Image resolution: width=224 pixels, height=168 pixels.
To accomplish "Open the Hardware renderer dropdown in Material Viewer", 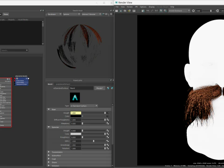I will pyautogui.click(x=54, y=14).
